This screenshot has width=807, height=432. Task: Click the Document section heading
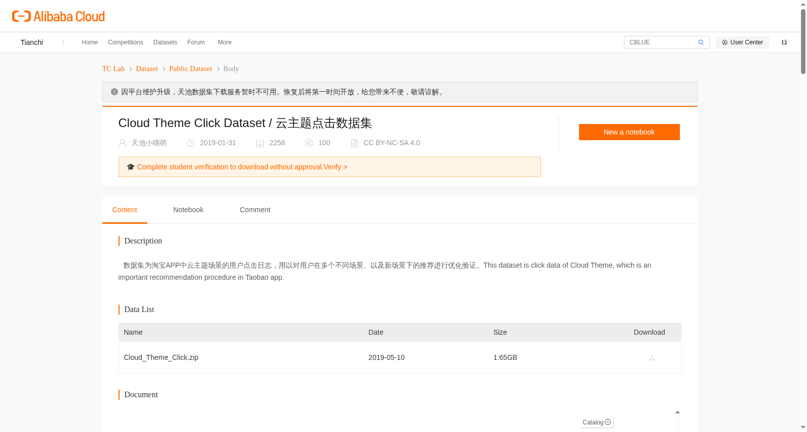141,395
